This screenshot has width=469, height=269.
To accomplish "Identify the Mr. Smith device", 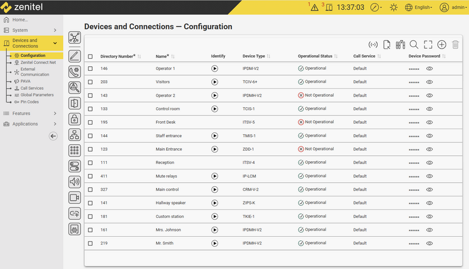I will [x=215, y=243].
